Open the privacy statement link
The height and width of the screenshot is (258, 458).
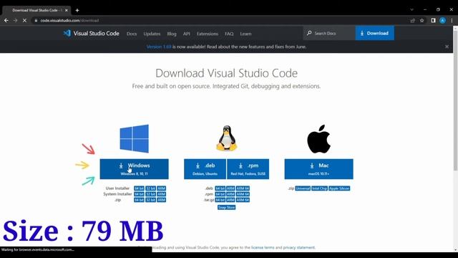(x=299, y=247)
